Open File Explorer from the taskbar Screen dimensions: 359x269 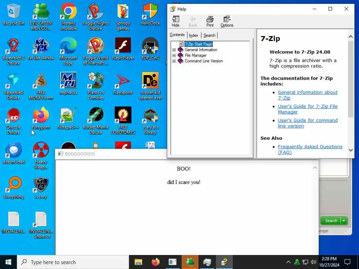coord(138,262)
